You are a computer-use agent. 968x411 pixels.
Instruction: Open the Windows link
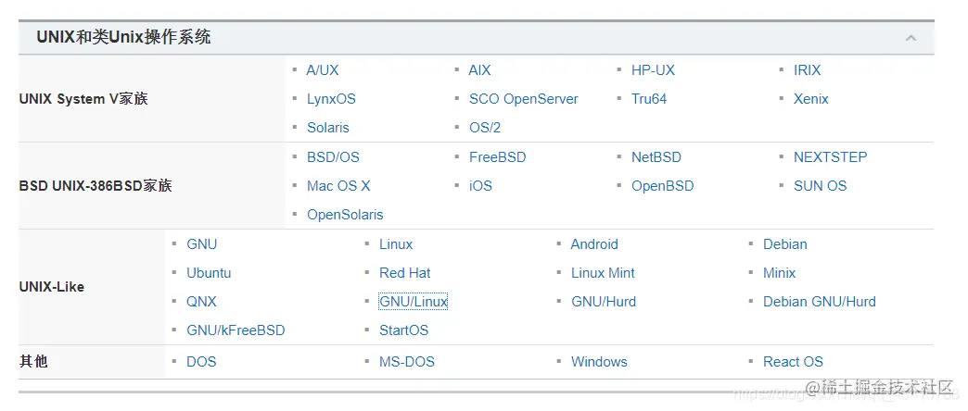pos(600,362)
